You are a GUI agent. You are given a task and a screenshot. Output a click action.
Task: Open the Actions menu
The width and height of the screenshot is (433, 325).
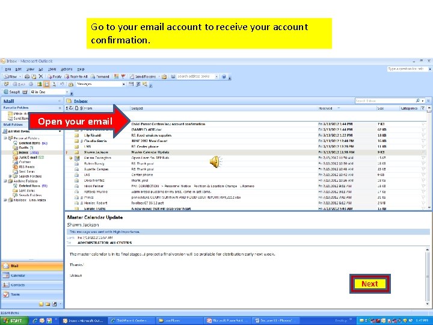point(67,69)
